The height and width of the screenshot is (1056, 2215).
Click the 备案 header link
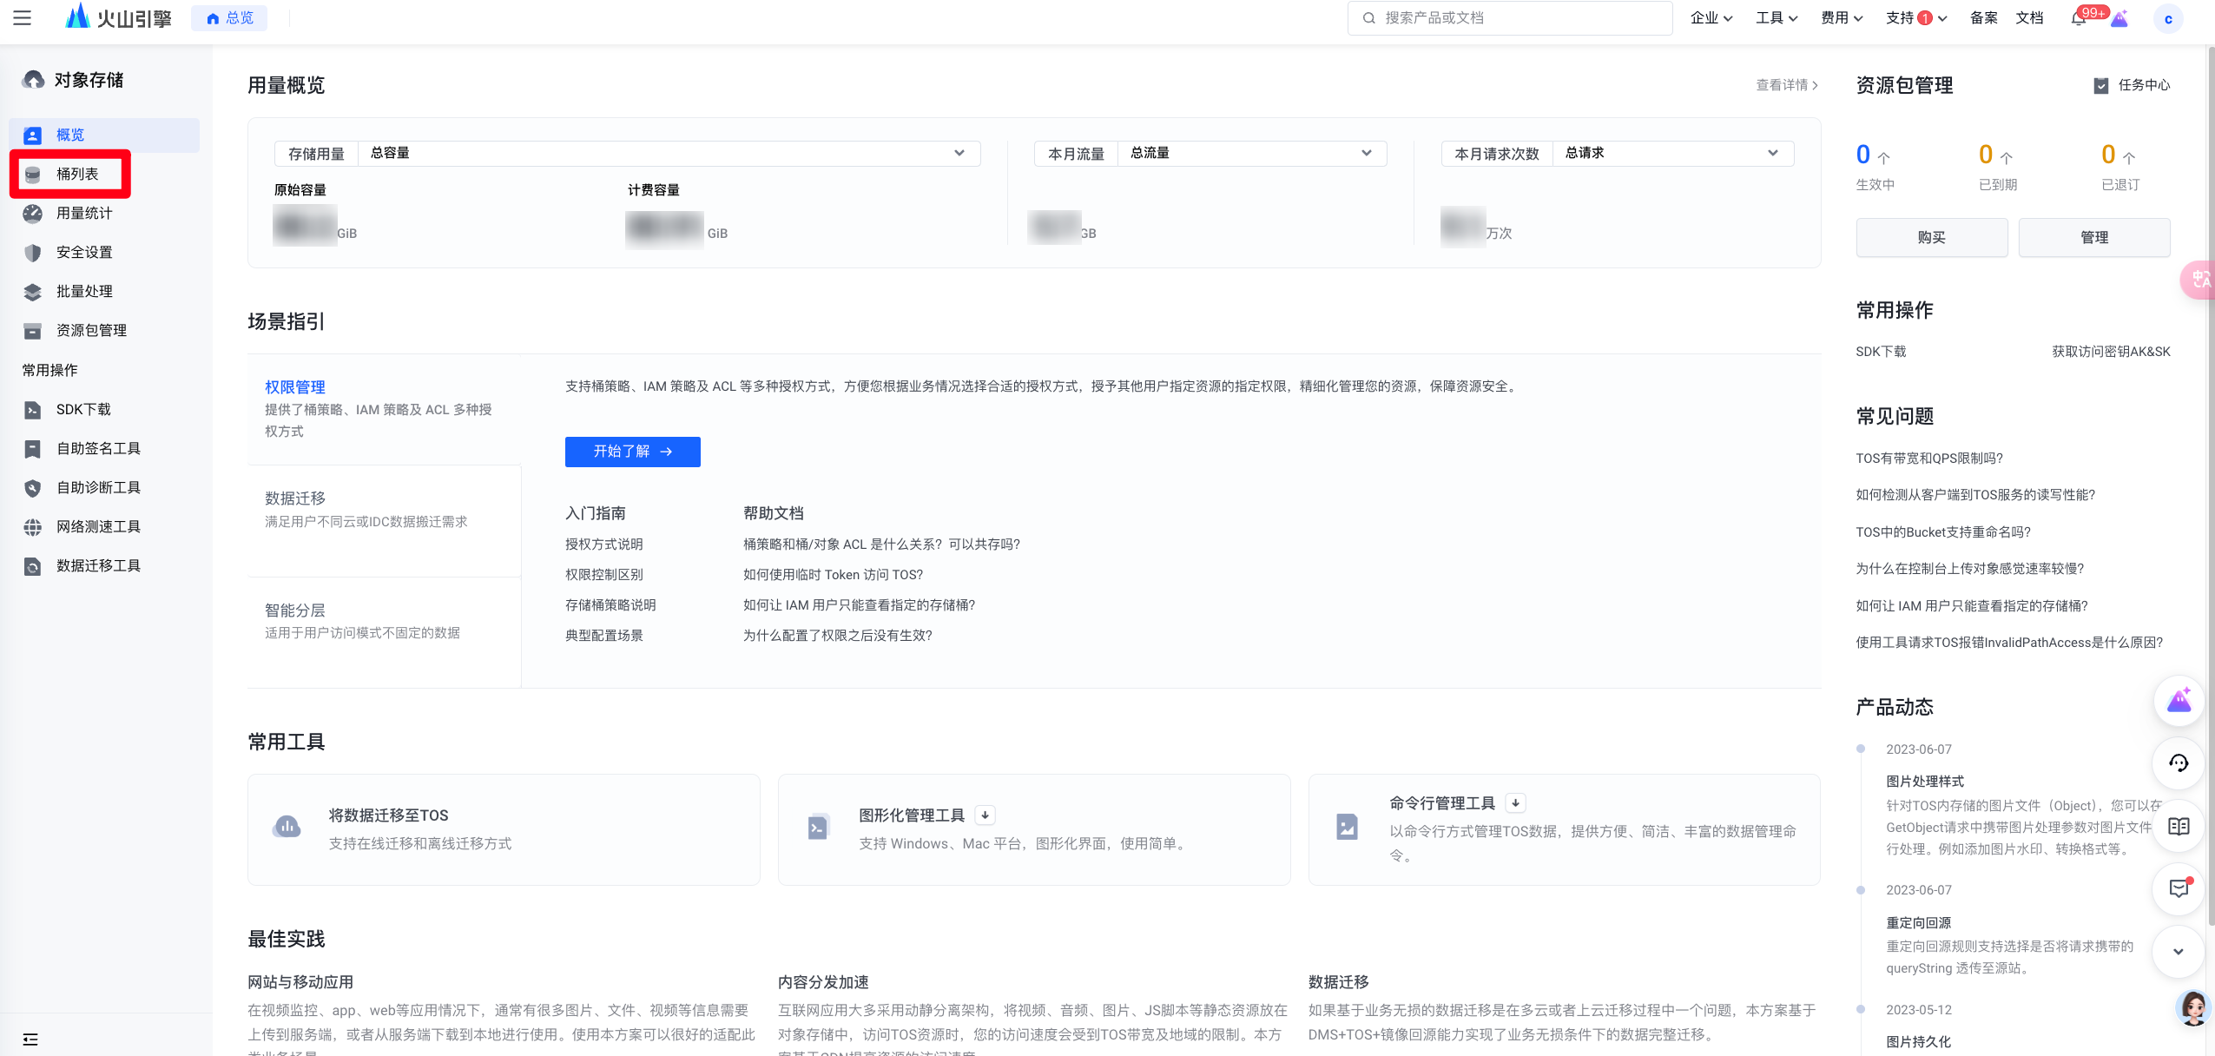(1983, 18)
